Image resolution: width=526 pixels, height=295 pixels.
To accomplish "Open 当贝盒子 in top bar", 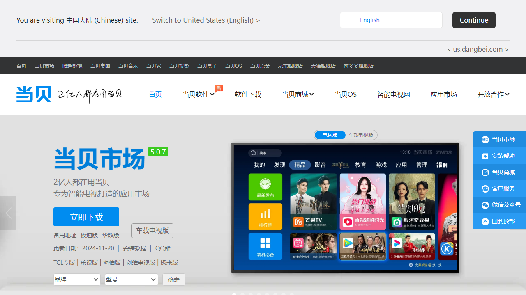I will 207,66.
